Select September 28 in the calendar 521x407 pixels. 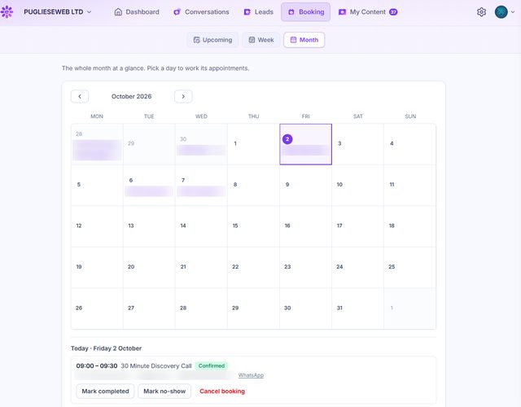coord(97,144)
